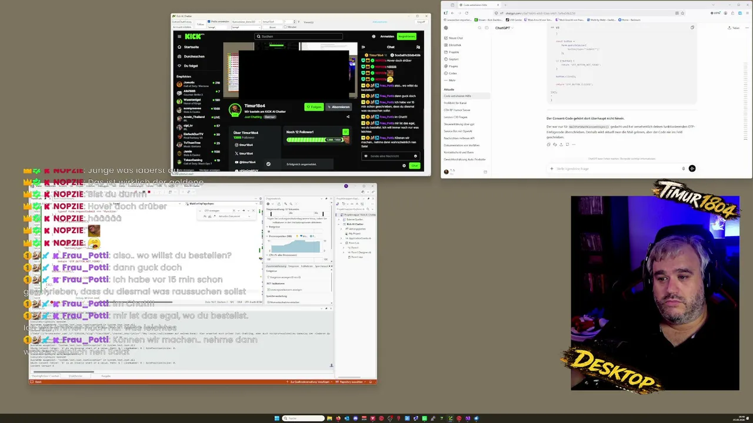Viewport: 753px width, 423px height.
Task: Click the Teilen share button in ChatGPT
Action: (x=734, y=28)
